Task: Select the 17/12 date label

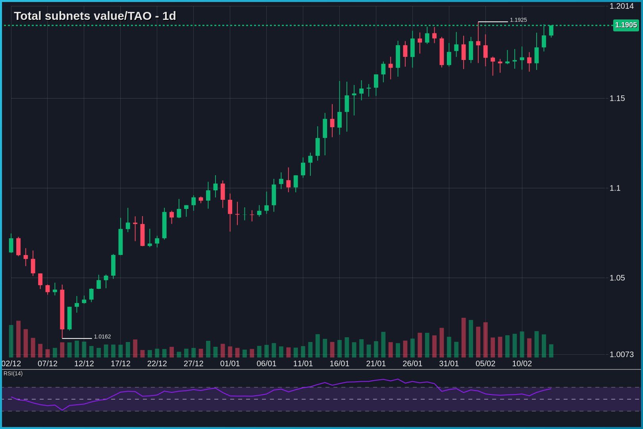Action: (121, 363)
